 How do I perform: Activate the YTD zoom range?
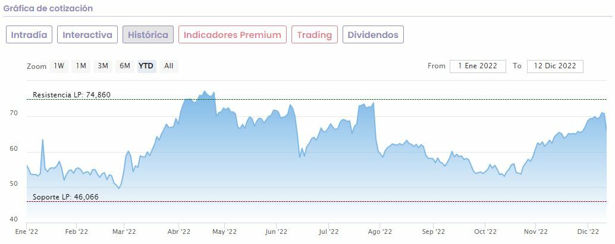pyautogui.click(x=146, y=66)
